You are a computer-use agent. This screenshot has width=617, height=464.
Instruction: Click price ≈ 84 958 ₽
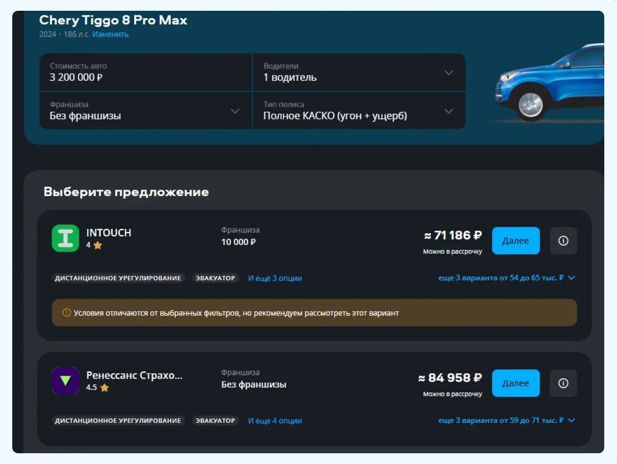[450, 378]
